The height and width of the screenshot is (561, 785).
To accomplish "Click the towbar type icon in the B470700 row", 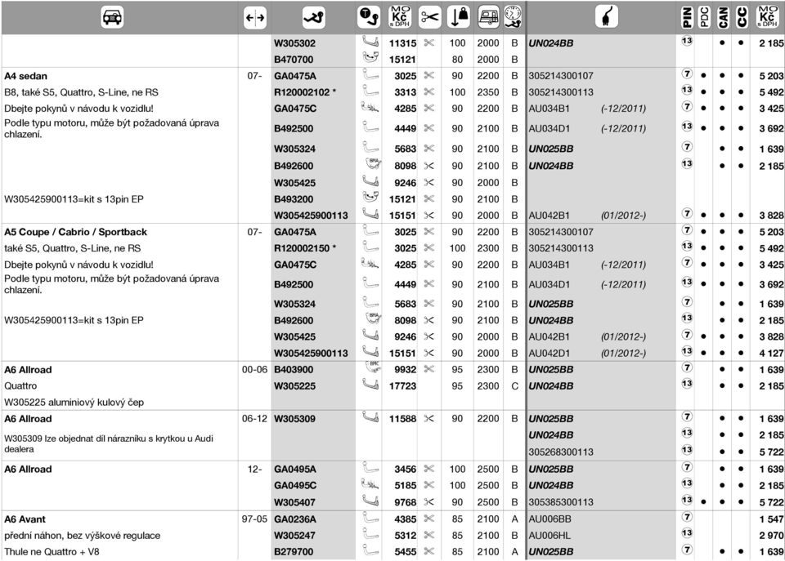I will [x=370, y=57].
